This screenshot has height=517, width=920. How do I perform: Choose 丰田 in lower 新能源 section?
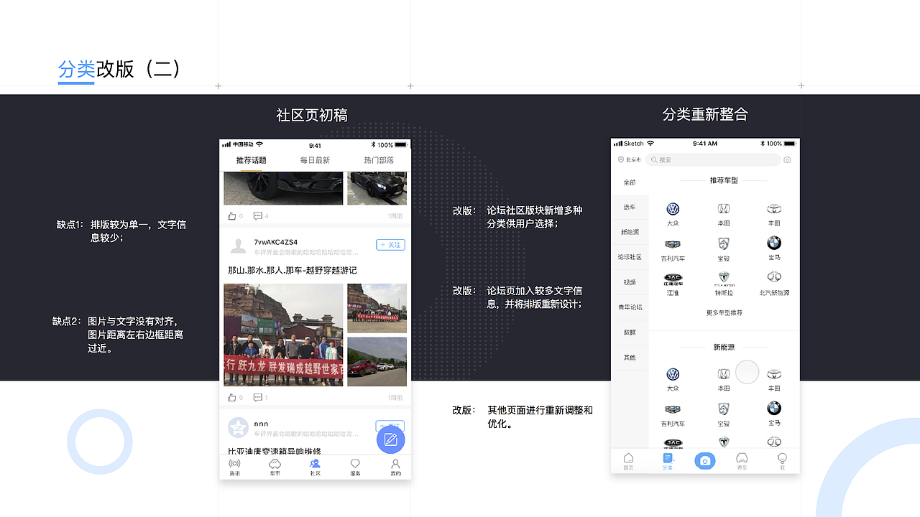tap(774, 379)
